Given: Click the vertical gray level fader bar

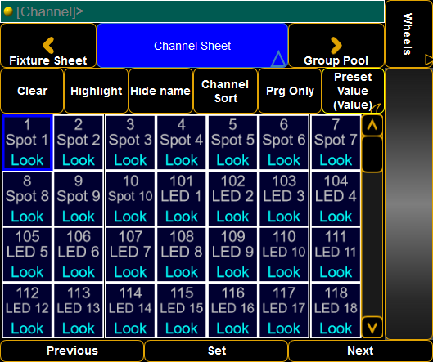Looking at the screenshot, I should (408, 203).
